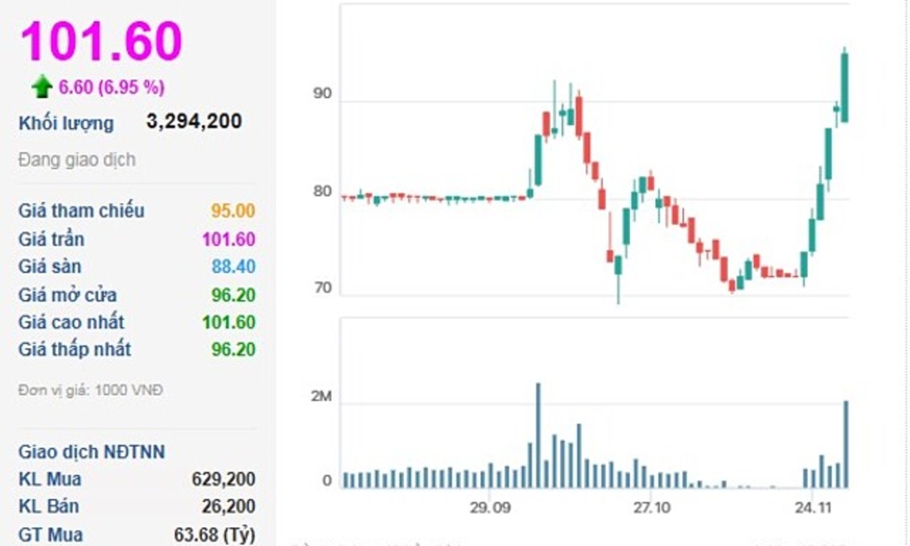Click the 24.11 date label on chart

tap(813, 507)
